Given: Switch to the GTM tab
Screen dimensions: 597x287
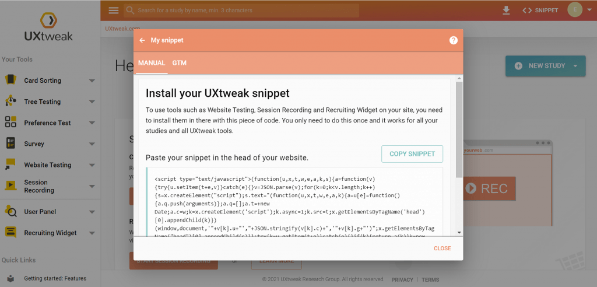Looking at the screenshot, I should pyautogui.click(x=179, y=62).
